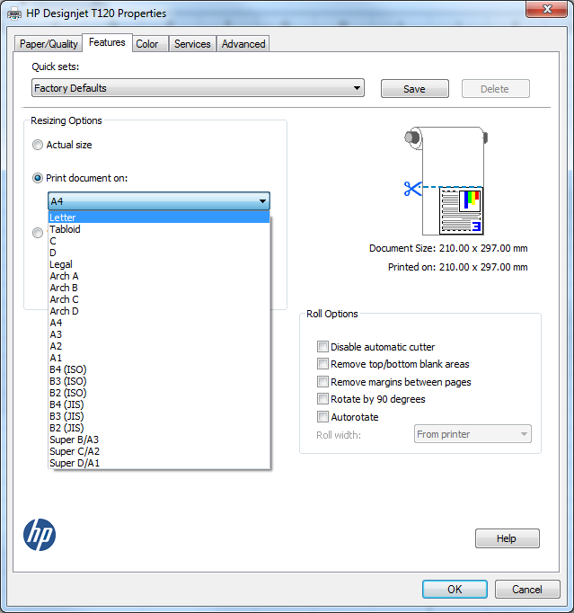Select the Features tab
Screen dimensions: 574x613
[107, 42]
